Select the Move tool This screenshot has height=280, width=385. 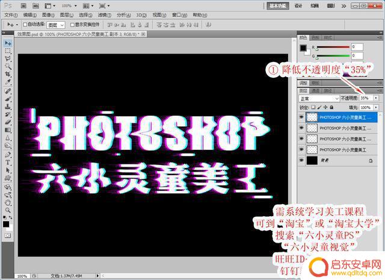8,43
